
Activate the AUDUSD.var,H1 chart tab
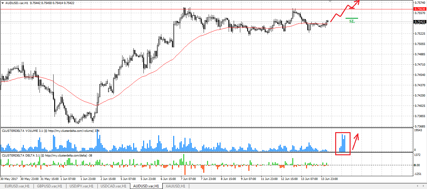pyautogui.click(x=146, y=186)
